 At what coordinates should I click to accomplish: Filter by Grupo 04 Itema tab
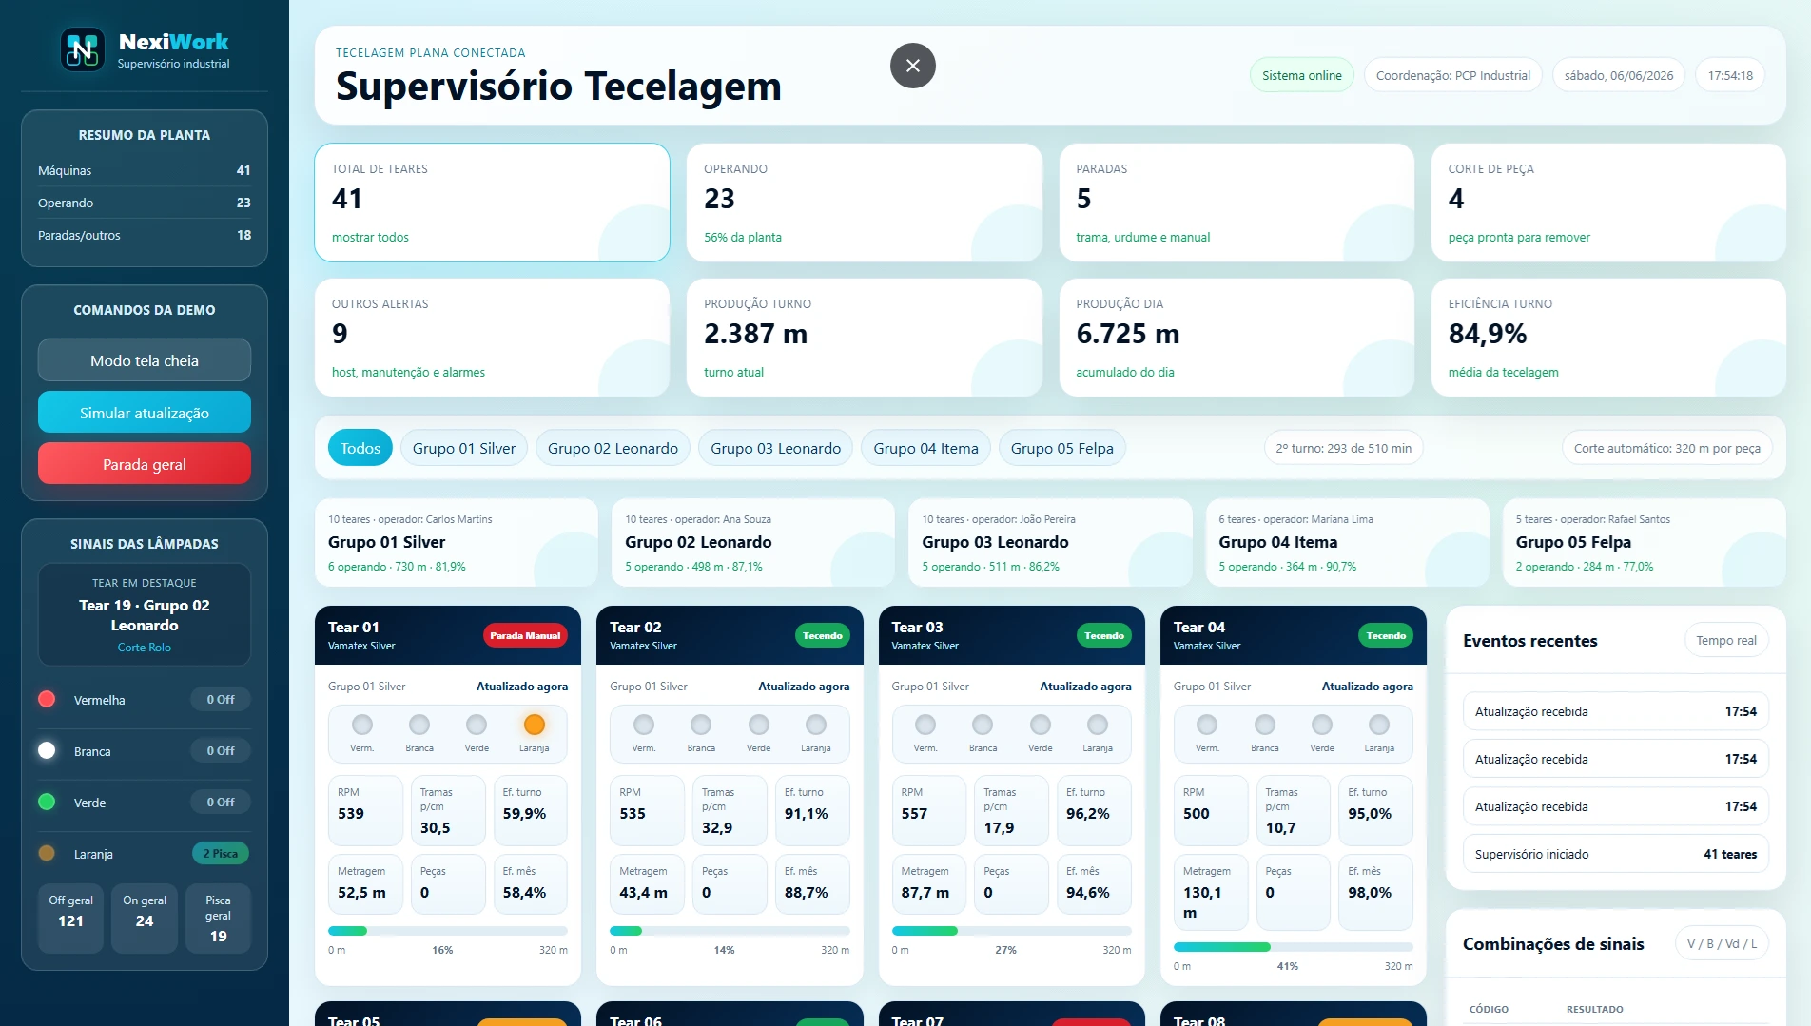click(925, 448)
